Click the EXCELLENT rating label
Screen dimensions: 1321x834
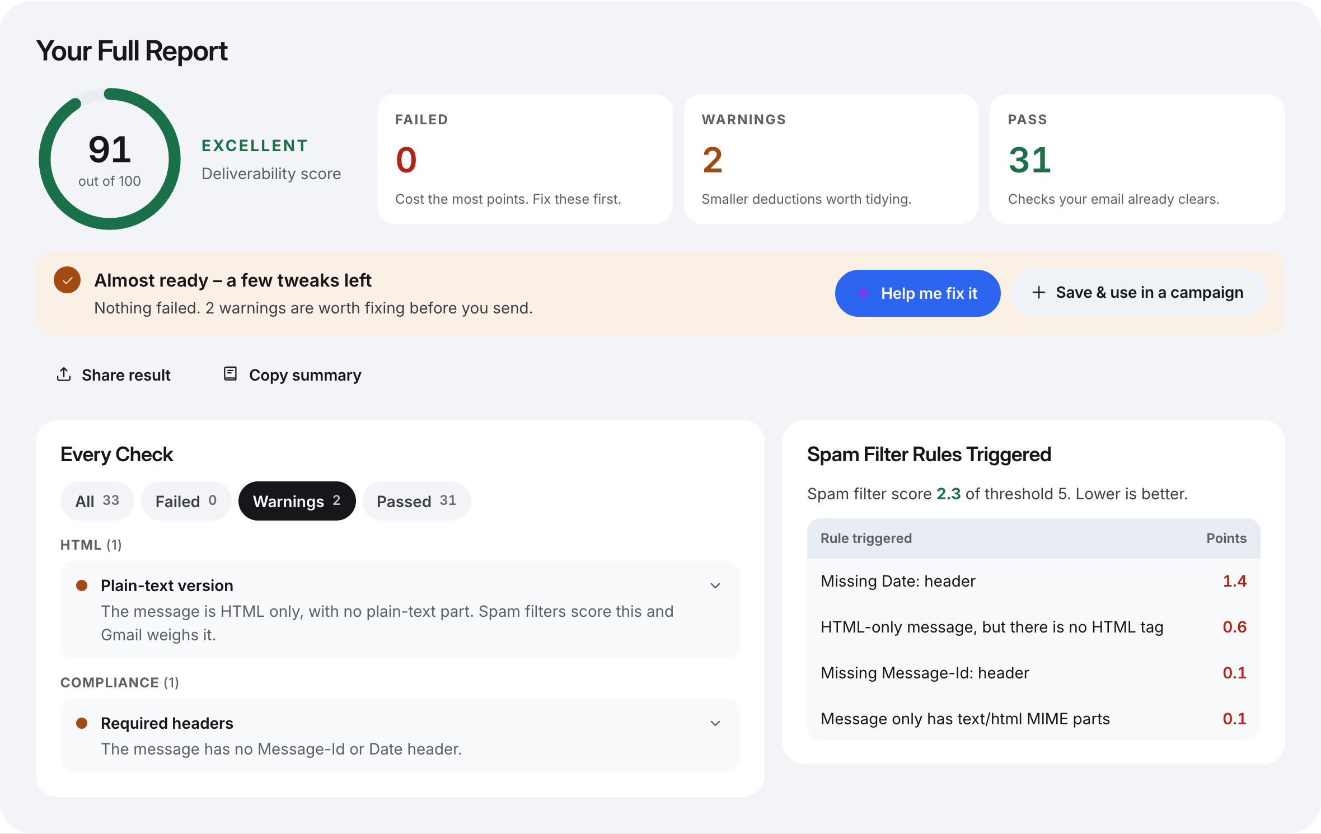[255, 146]
